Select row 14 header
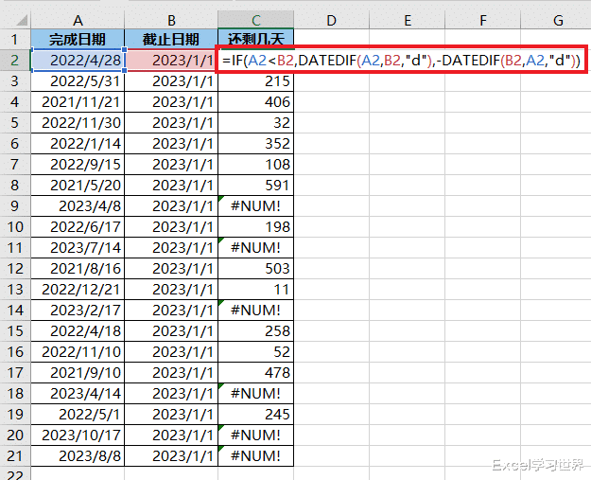 (15, 311)
